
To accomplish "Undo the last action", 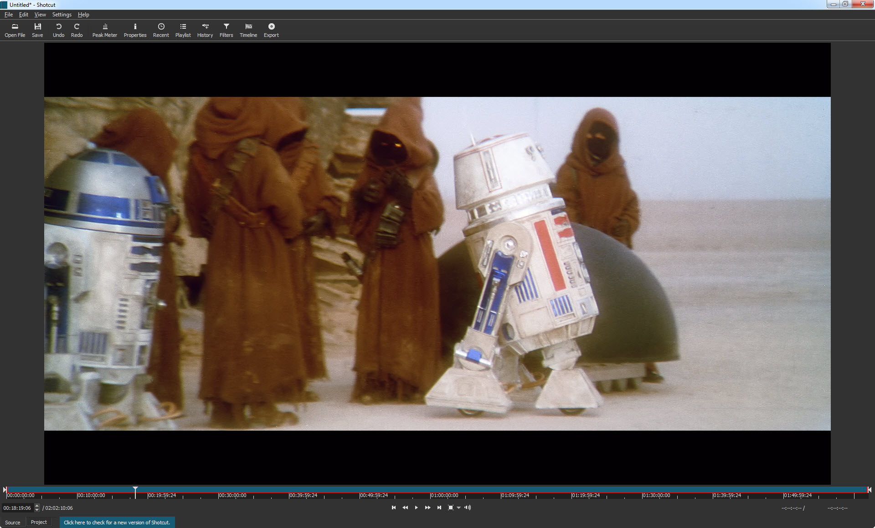I will (x=58, y=30).
